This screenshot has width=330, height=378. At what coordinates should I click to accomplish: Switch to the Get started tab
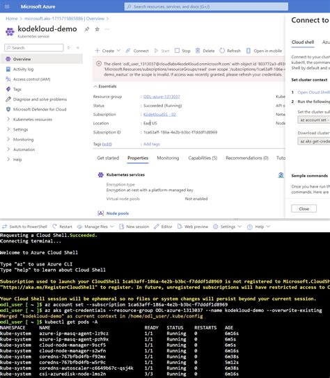108,158
